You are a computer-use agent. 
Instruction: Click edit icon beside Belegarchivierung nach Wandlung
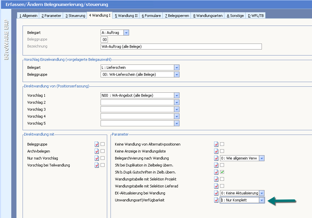[x=216, y=158]
